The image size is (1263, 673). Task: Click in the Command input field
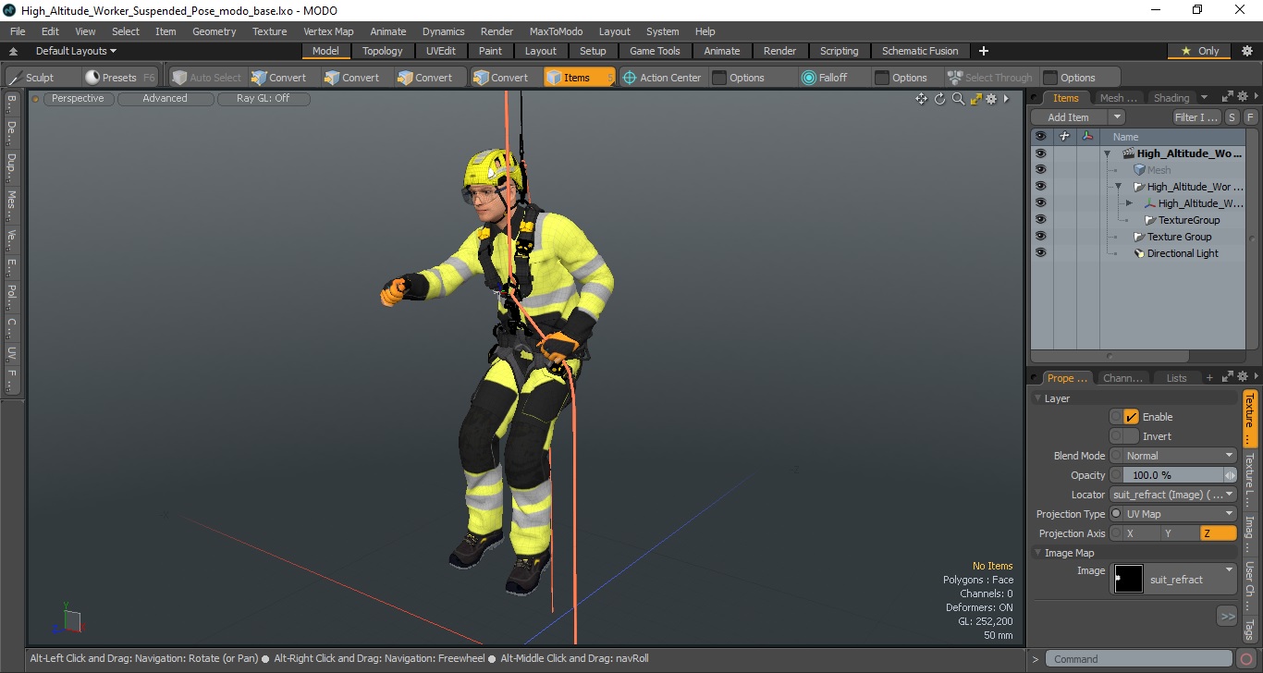[x=1140, y=659]
